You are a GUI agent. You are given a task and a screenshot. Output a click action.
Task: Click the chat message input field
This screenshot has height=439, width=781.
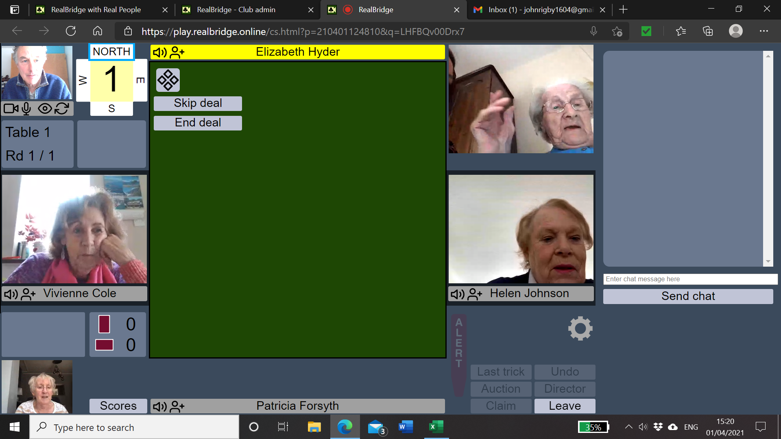pos(690,279)
